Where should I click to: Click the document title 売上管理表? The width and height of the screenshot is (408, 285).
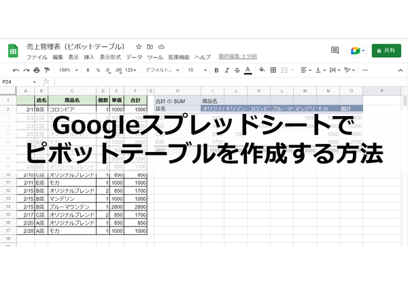[75, 47]
